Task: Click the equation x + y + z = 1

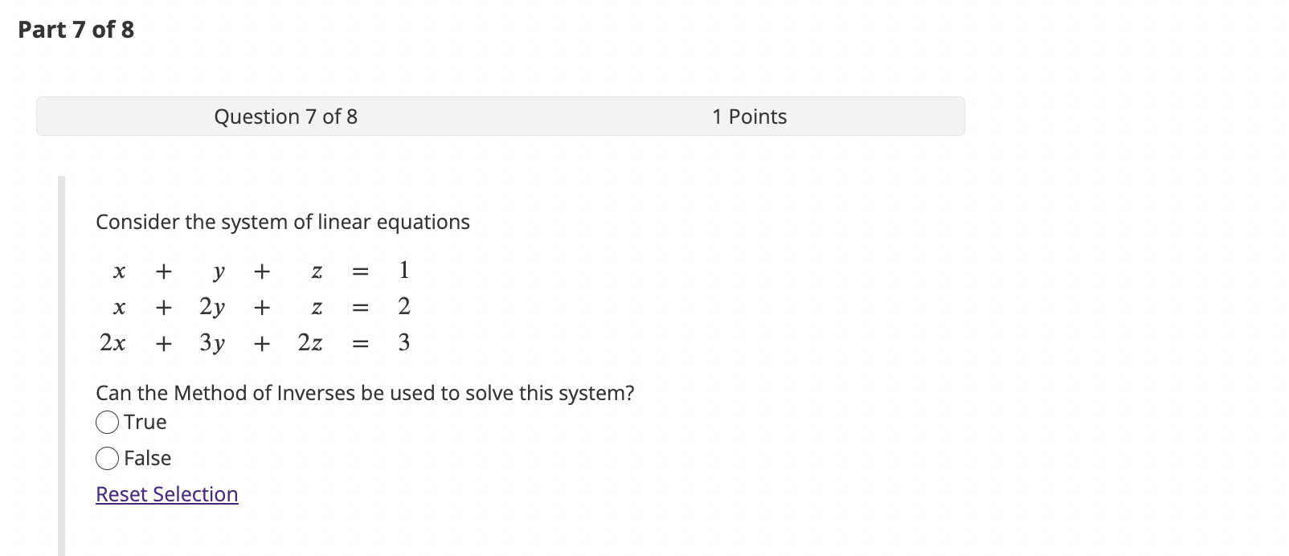Action: pyautogui.click(x=261, y=270)
